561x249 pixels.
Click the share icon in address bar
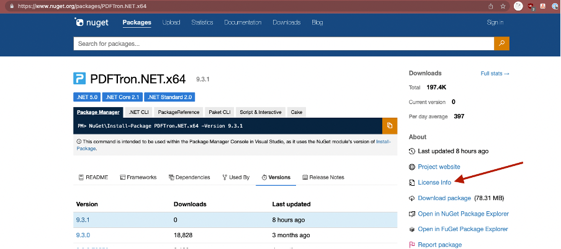click(x=490, y=6)
